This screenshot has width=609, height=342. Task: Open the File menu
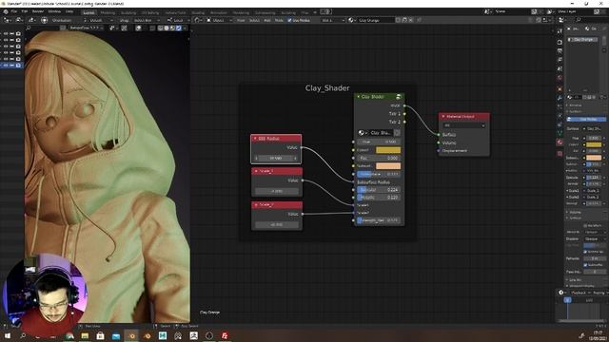tap(14, 11)
